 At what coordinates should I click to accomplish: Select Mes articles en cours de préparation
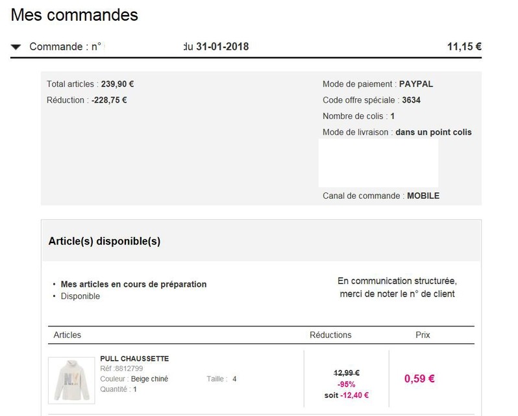click(x=134, y=284)
